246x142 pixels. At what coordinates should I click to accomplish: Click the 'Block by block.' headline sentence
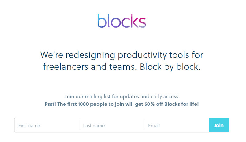click(x=170, y=67)
